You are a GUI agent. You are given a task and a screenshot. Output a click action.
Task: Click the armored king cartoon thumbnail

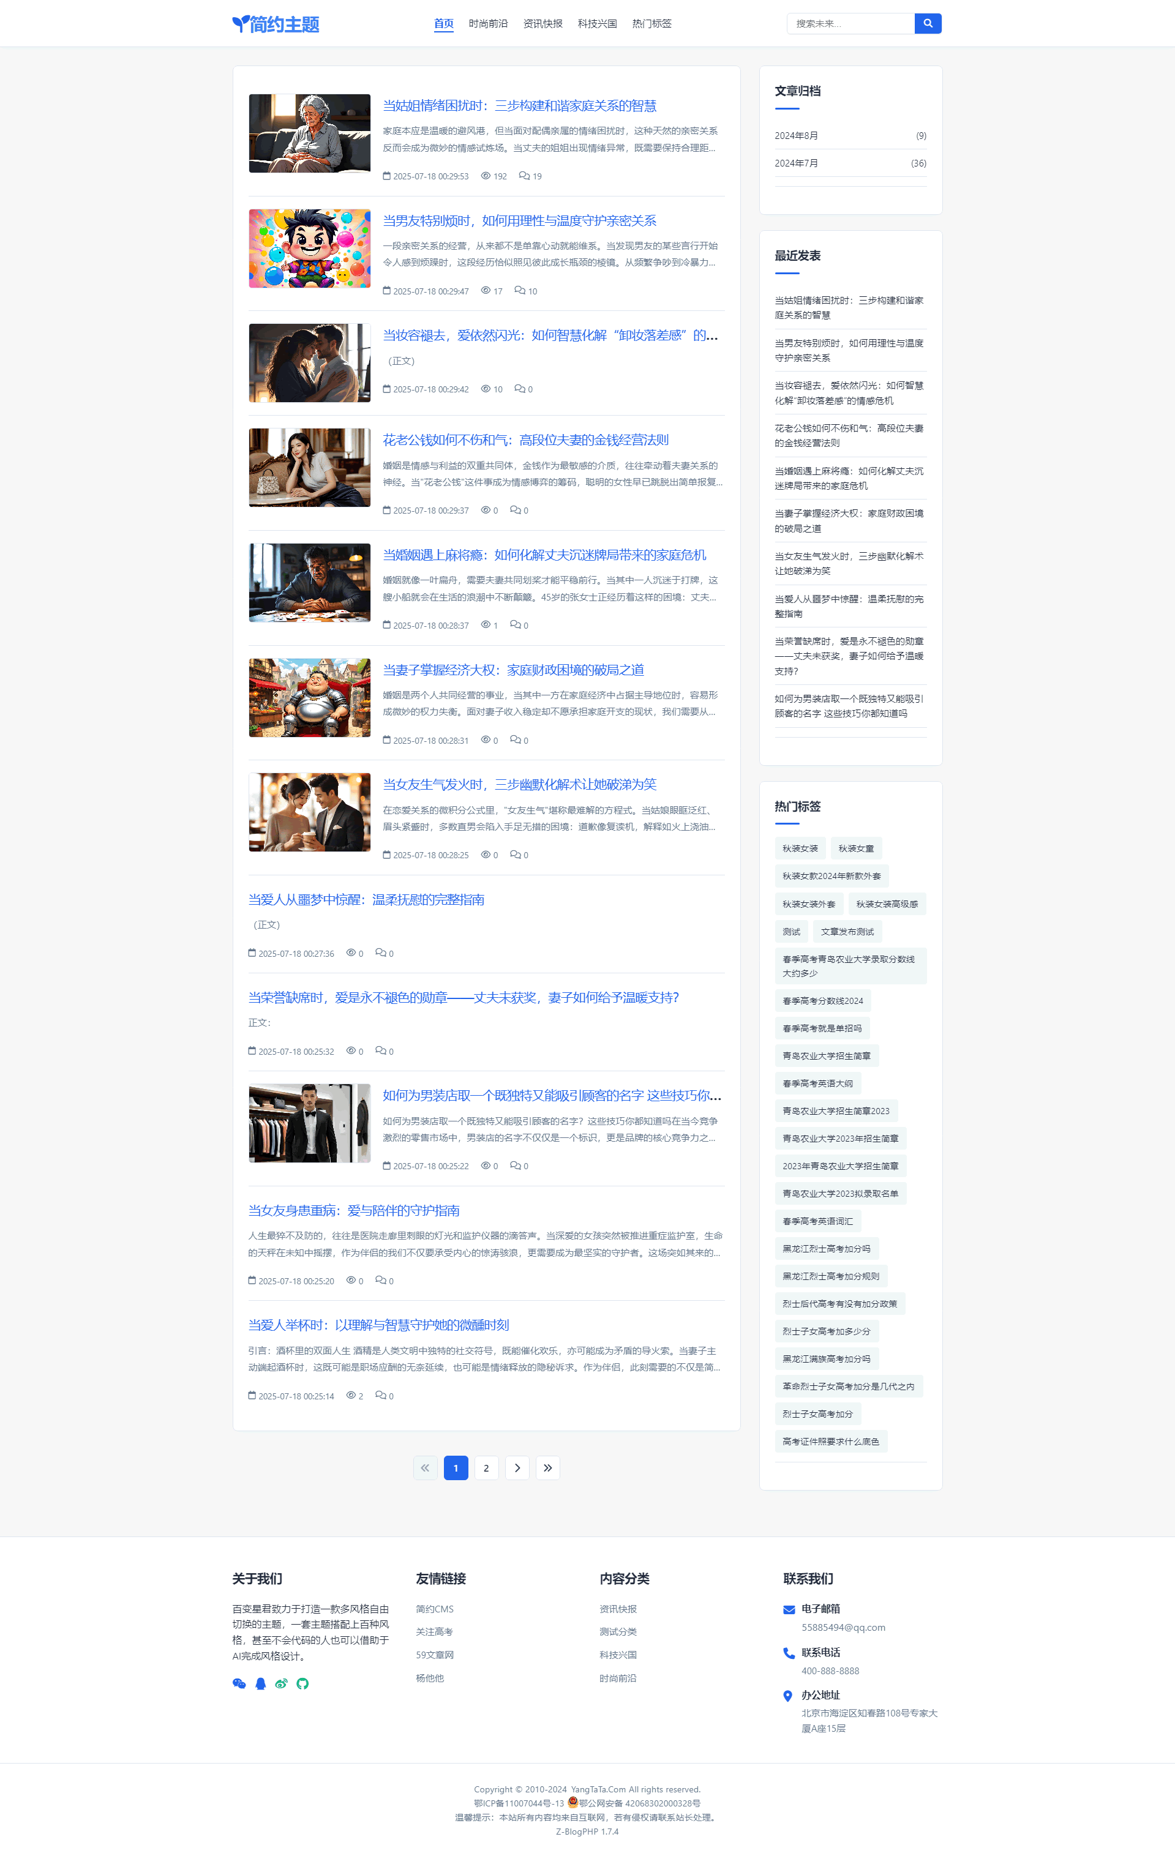click(x=309, y=697)
